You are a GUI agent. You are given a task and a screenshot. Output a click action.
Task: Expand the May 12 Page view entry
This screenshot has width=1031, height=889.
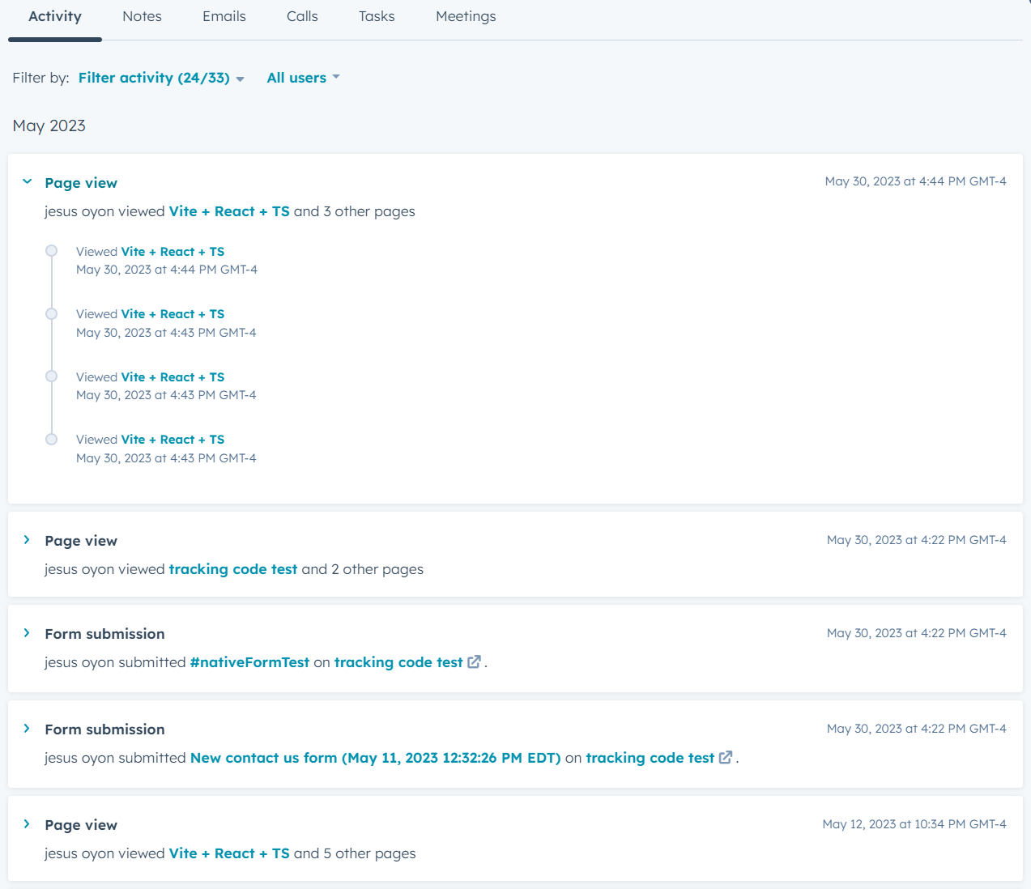coord(28,824)
